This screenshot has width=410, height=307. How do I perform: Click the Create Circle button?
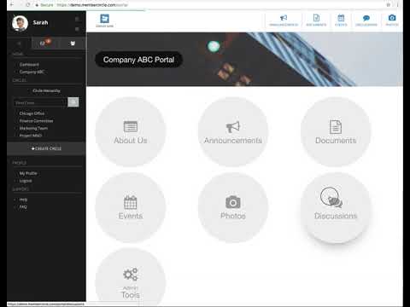click(46, 148)
